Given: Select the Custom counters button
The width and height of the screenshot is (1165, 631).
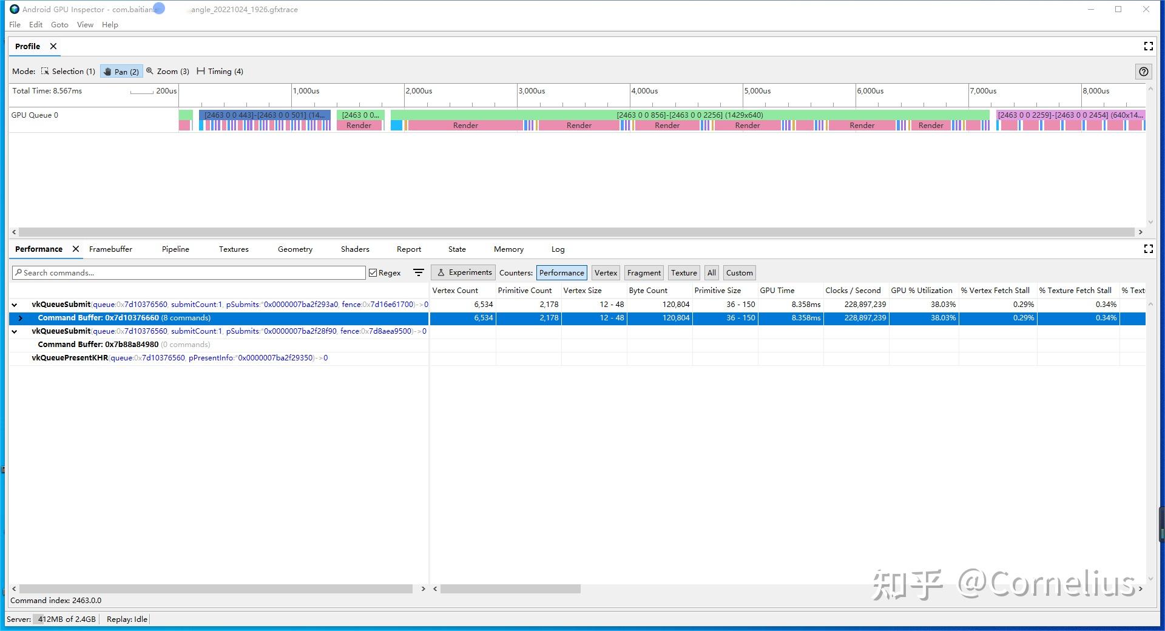Looking at the screenshot, I should (x=739, y=272).
